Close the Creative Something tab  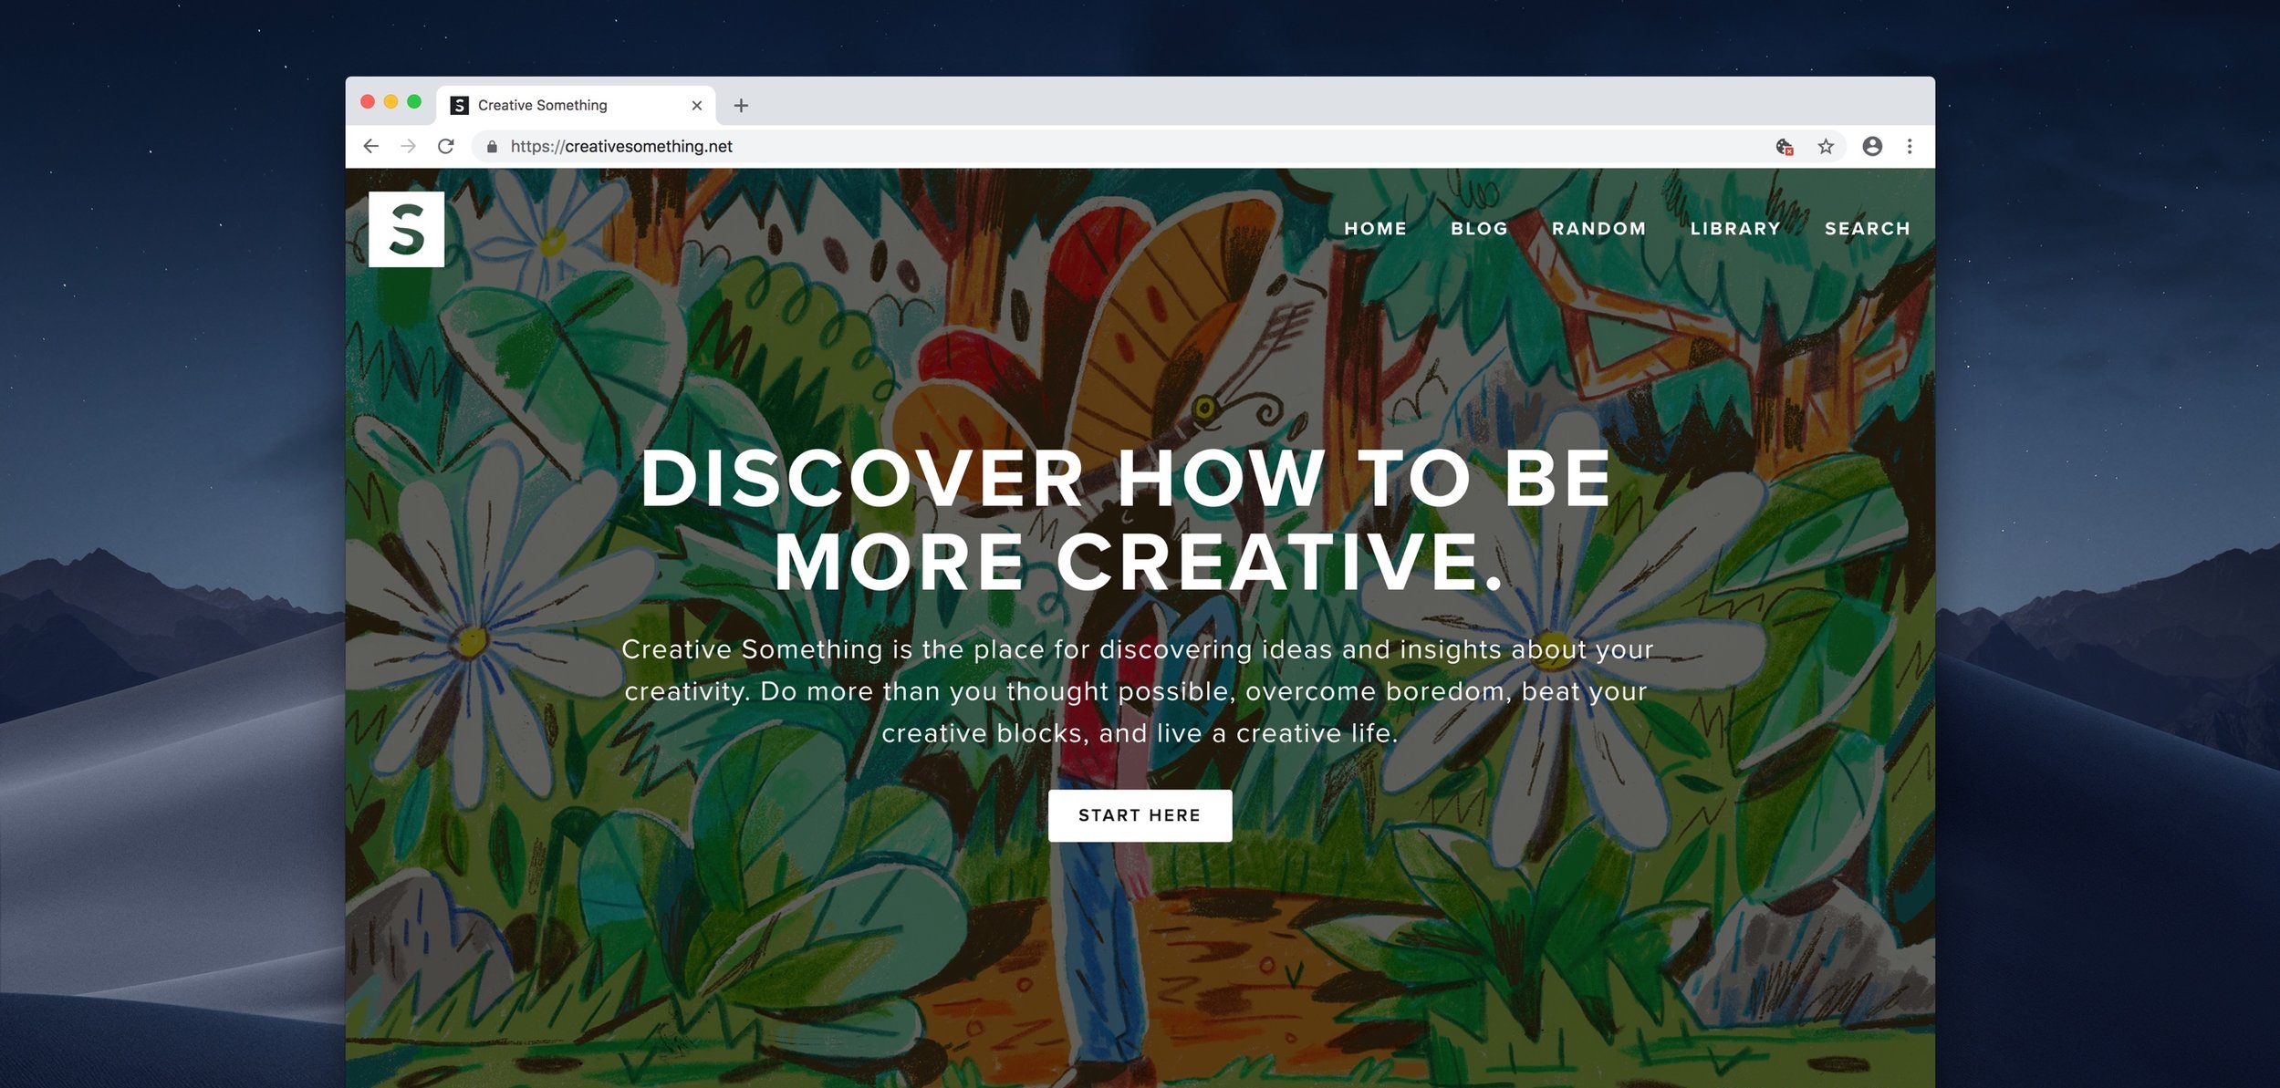coord(697,106)
